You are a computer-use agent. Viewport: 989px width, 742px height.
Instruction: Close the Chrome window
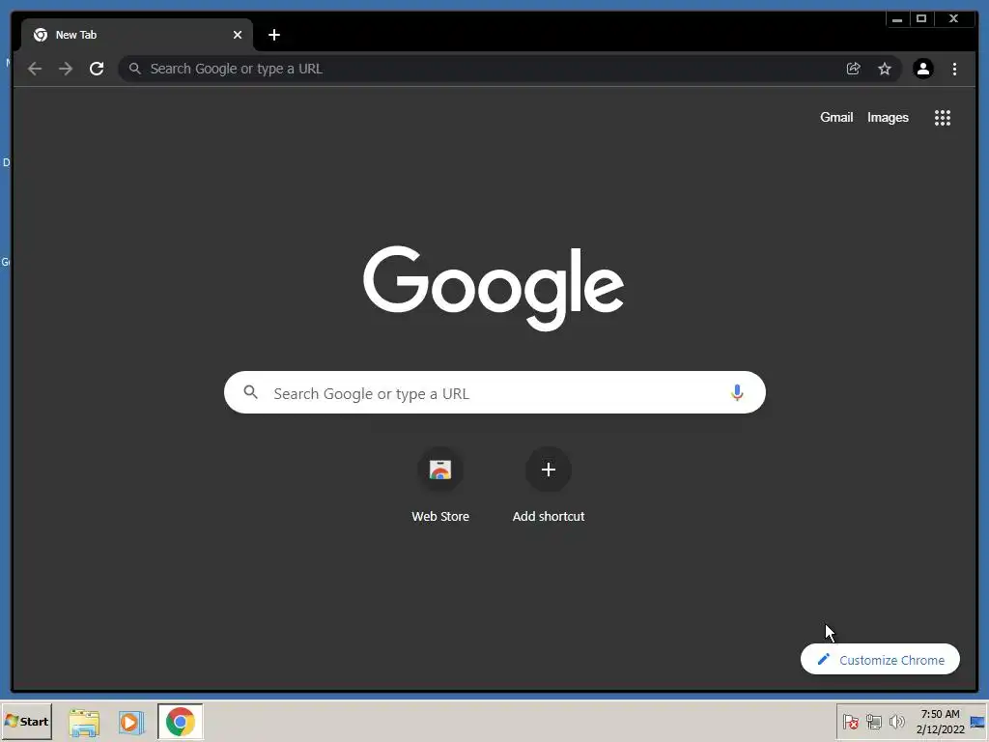click(954, 19)
